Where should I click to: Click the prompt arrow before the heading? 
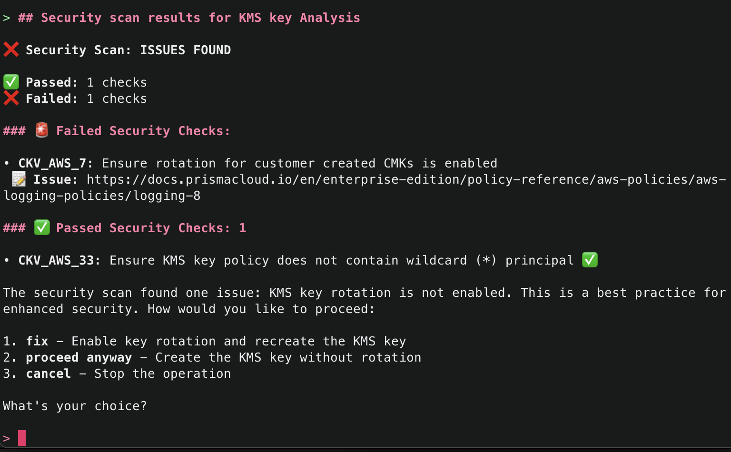coord(7,18)
